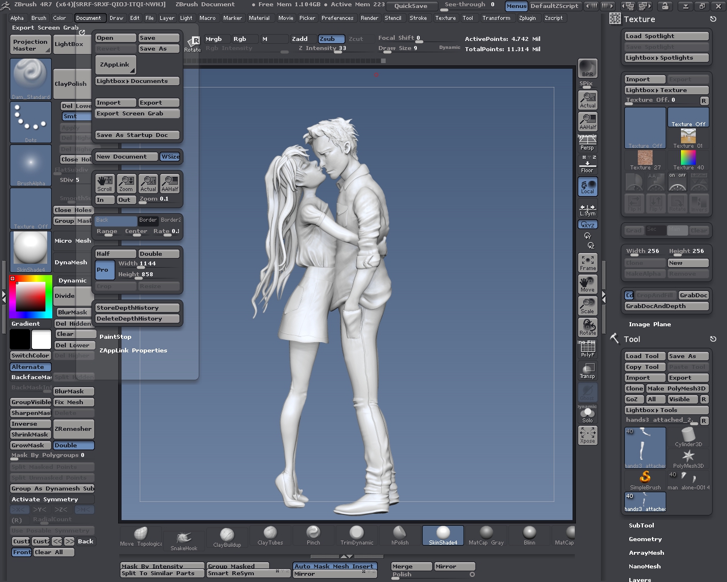Select the ClayBuildup brush
This screenshot has height=582, width=727.
[227, 537]
